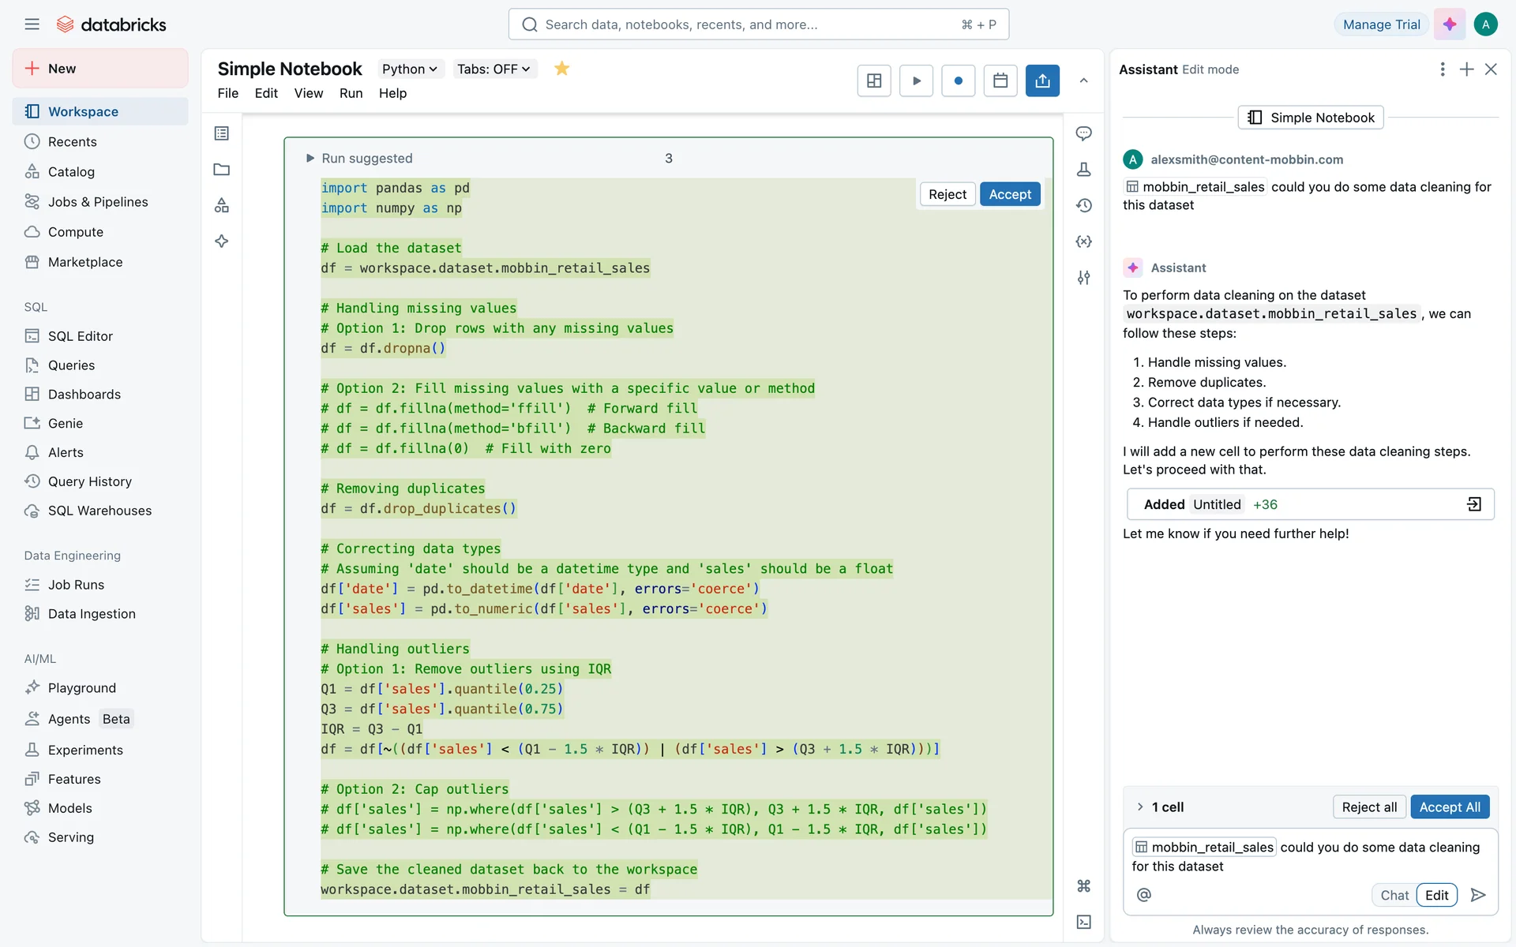This screenshot has height=947, width=1516.
Task: Click the Databricks Assistant sparkle icon
Action: tap(1449, 24)
